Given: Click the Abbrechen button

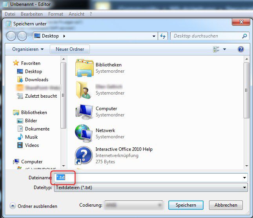Looking at the screenshot, I should 226,205.
